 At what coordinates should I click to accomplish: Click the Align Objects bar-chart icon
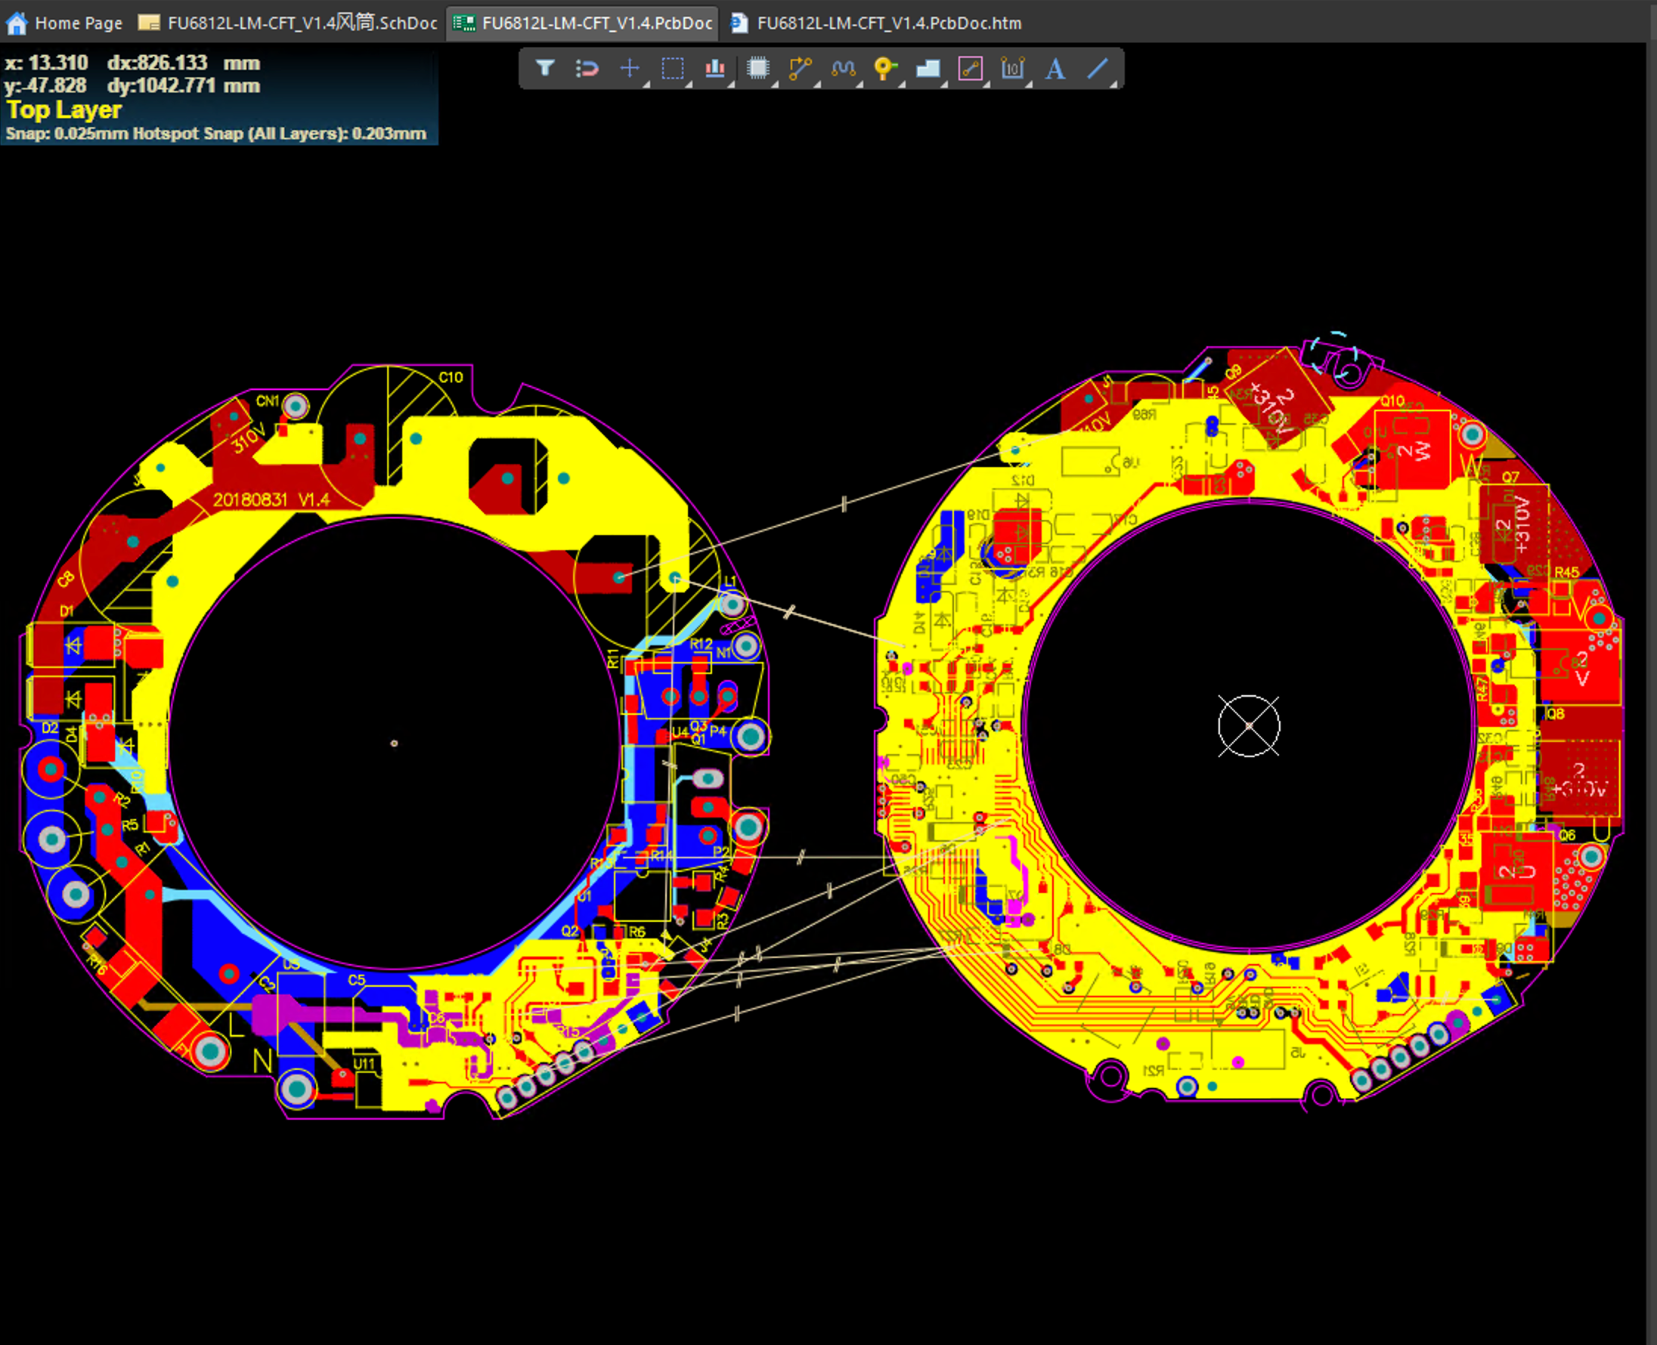click(x=714, y=69)
